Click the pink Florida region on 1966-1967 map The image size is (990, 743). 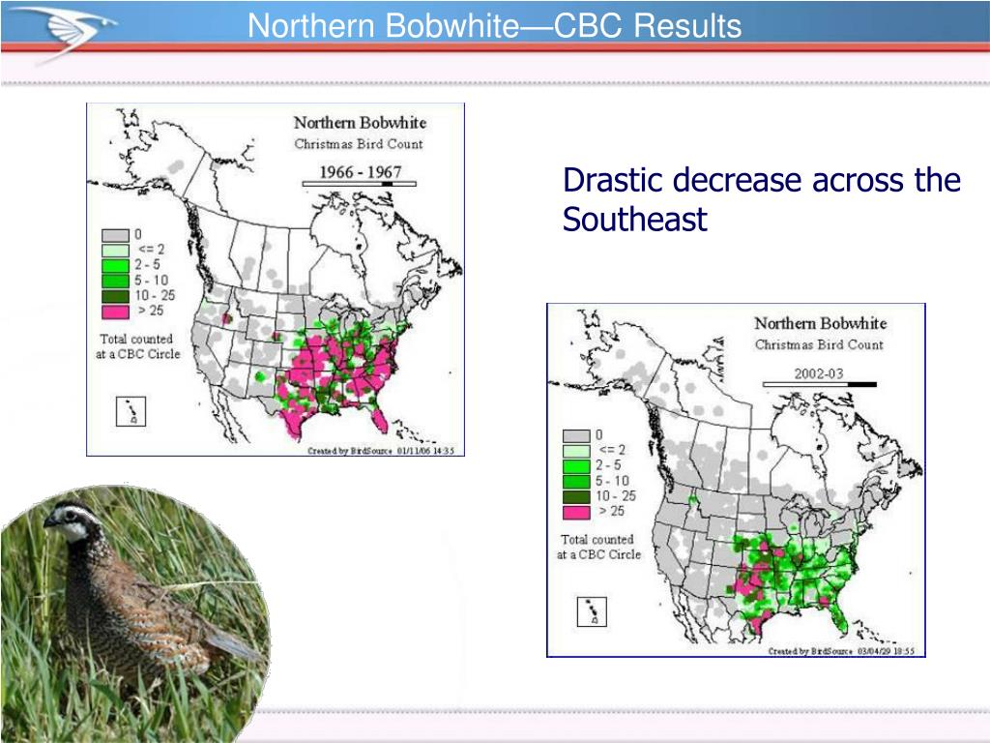379,420
